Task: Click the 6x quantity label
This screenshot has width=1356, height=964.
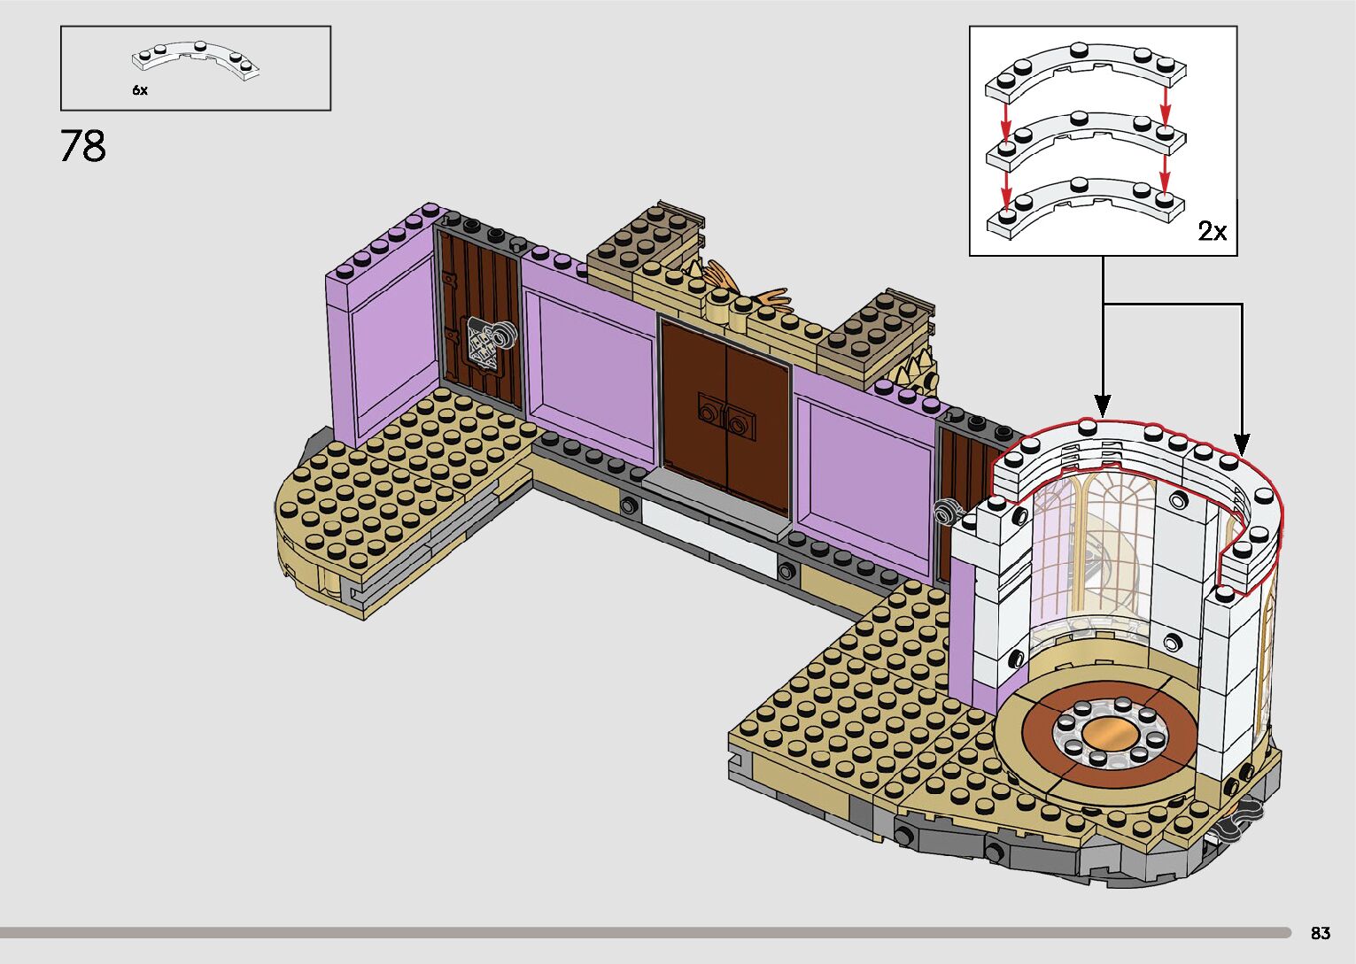Action: [140, 90]
